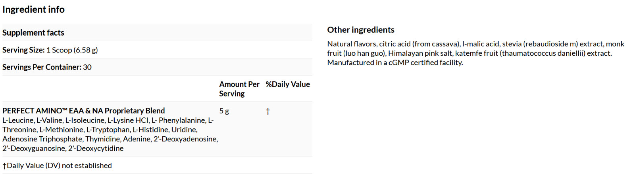This screenshot has height=177, width=635.
Task: Click the servings count 30
Action: pyautogui.click(x=87, y=67)
